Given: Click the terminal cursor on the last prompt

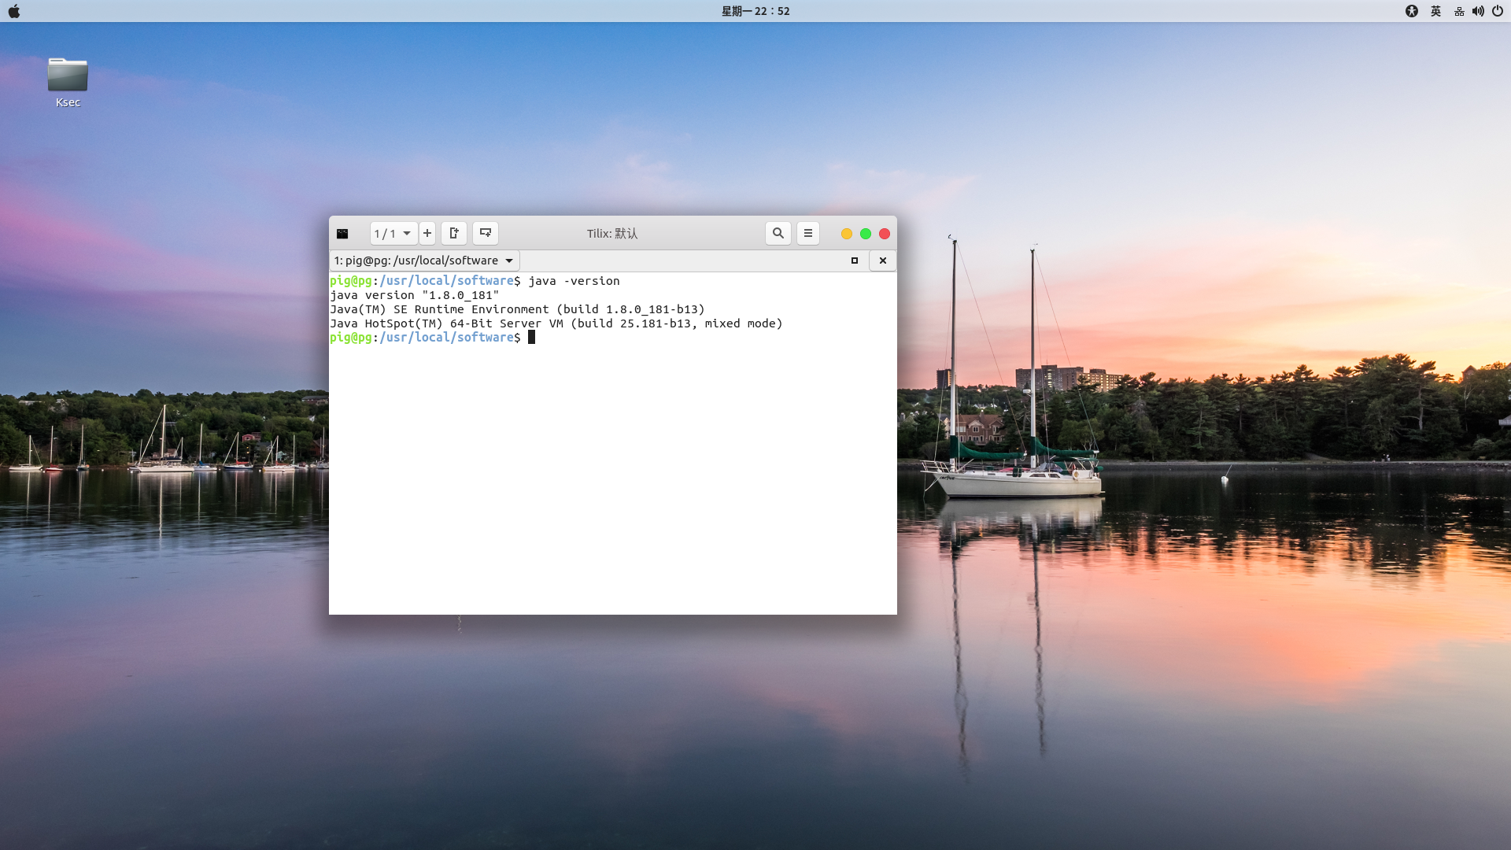Looking at the screenshot, I should pyautogui.click(x=531, y=338).
